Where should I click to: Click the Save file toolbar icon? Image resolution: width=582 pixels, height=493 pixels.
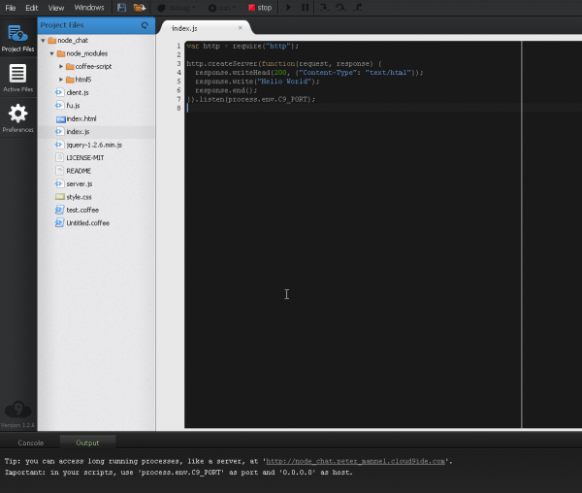point(121,8)
